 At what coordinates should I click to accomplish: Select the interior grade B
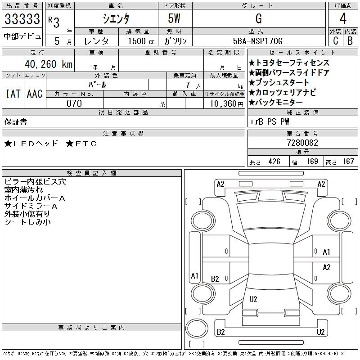pos(350,41)
